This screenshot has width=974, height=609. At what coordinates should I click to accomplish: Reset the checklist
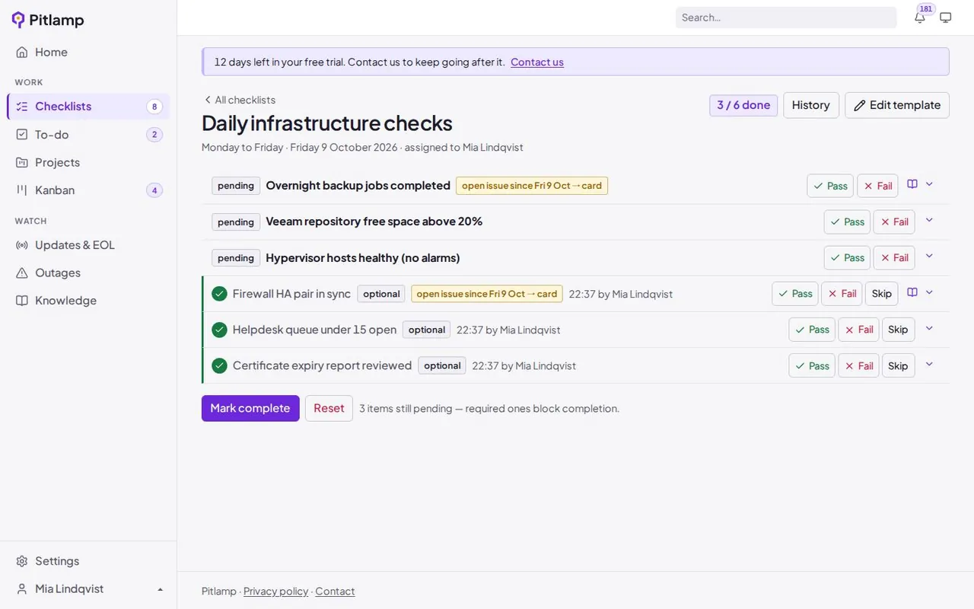point(329,408)
